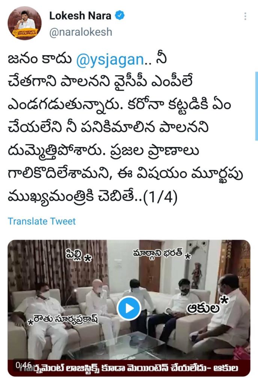Open the @naralokesh handle
The image size is (258, 384).
(x=81, y=32)
